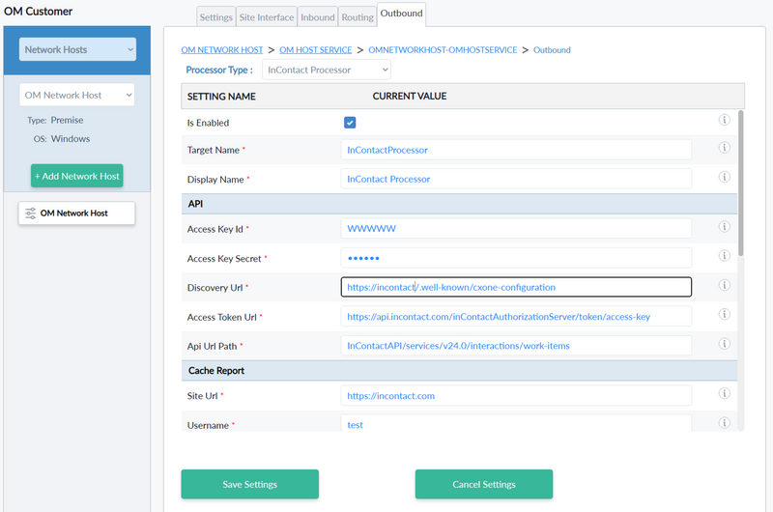
Task: Click the Api Url Path field
Action: [x=516, y=346]
